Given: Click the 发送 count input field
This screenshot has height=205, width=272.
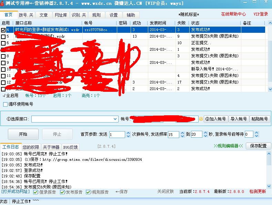Looking at the screenshot, I should [117, 135].
